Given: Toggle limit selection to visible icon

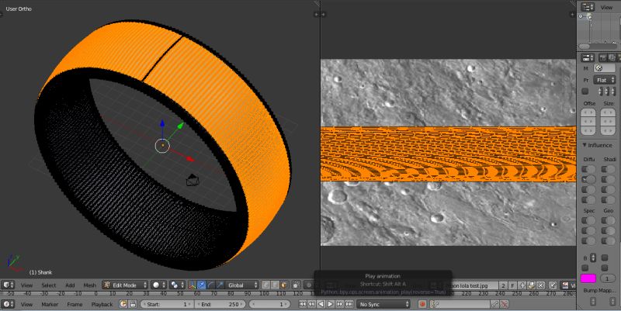Looking at the screenshot, I should tap(296, 285).
